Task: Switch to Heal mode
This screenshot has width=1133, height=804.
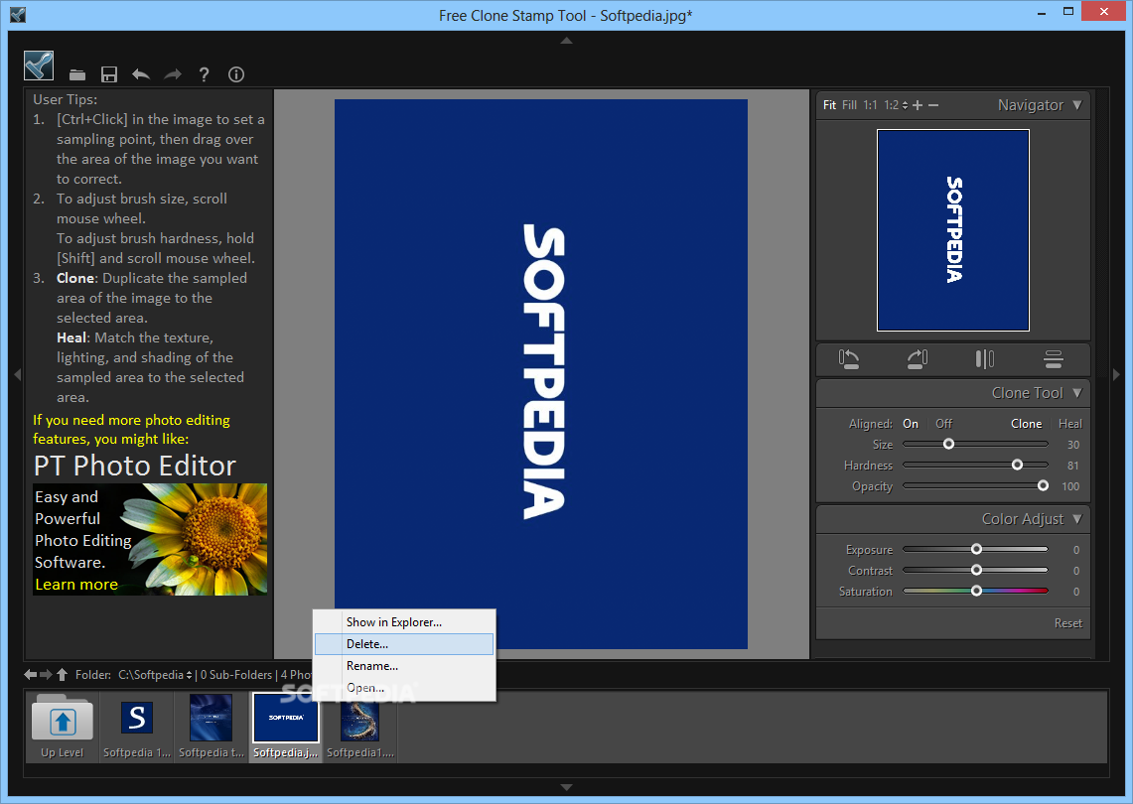Action: click(1070, 424)
